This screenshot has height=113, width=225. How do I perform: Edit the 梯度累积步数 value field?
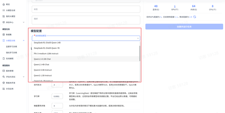57,106
